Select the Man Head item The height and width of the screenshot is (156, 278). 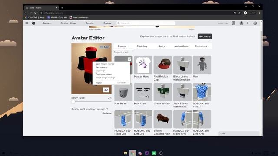pos(123,92)
